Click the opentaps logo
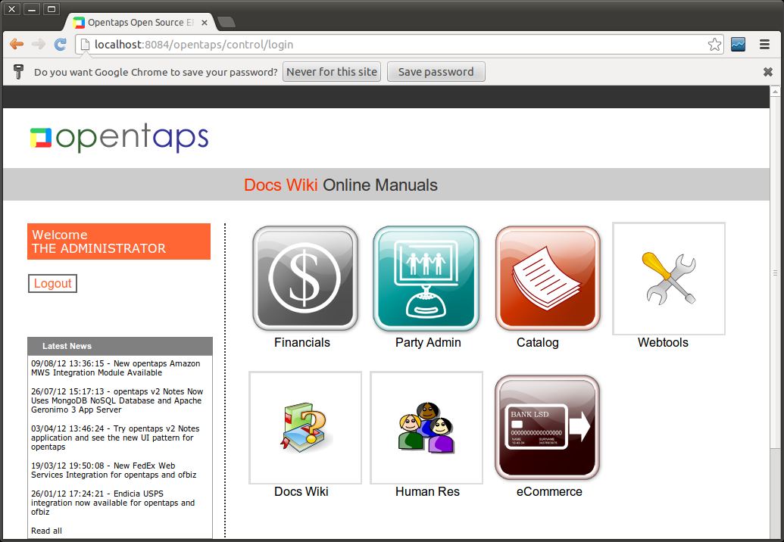Image resolution: width=784 pixels, height=542 pixels. (119, 138)
